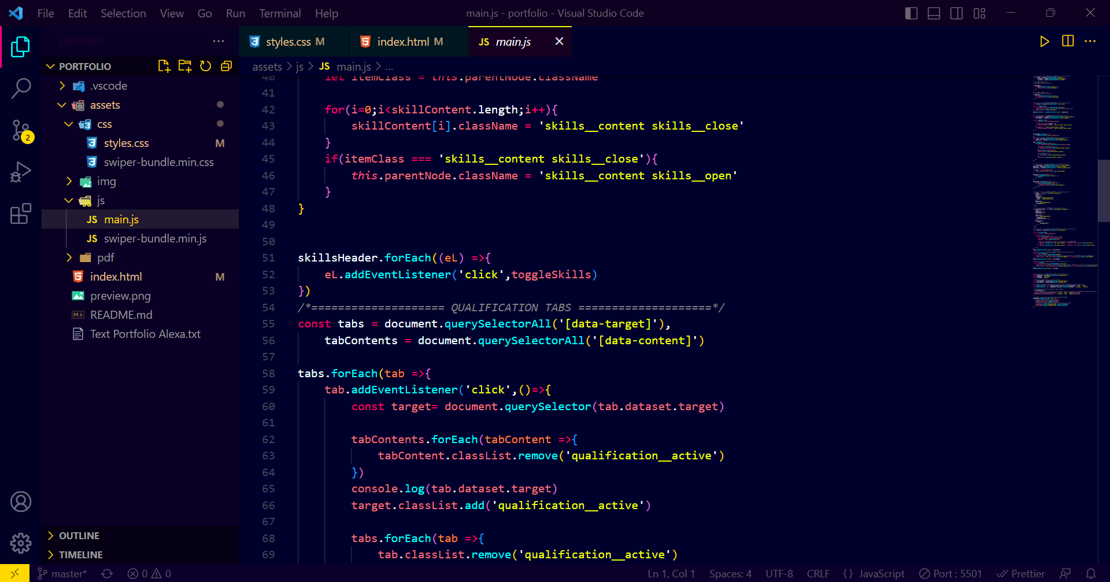This screenshot has width=1110, height=582.
Task: Open Explorer views and more actions ellipsis
Action: (x=219, y=41)
